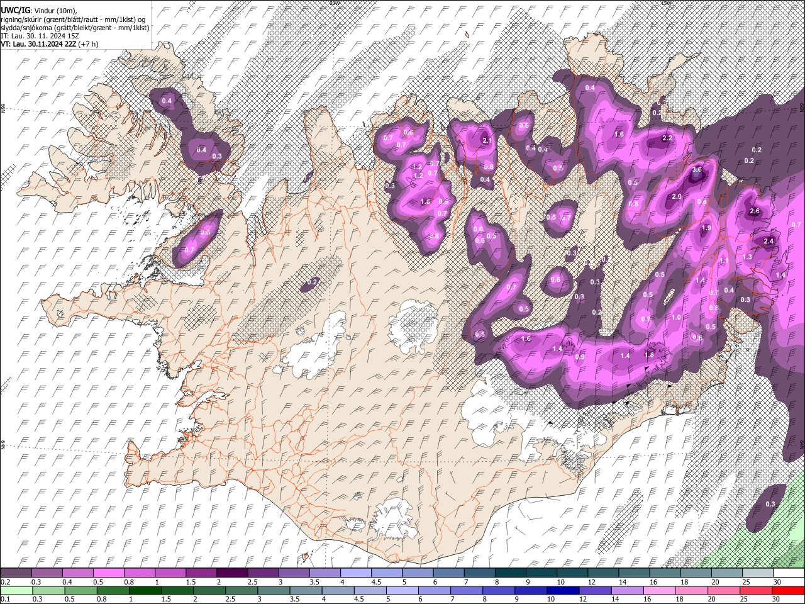Pick the light grey 25–30 top-row legend swatch
Viewport: 805px width, 604px height.
click(x=758, y=573)
